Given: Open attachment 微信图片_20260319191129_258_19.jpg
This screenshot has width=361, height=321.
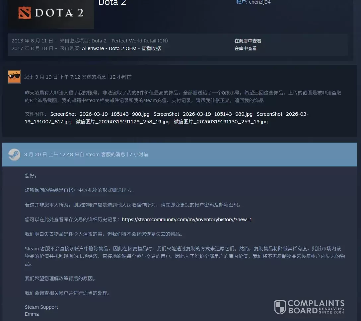Looking at the screenshot, I should tap(122, 122).
